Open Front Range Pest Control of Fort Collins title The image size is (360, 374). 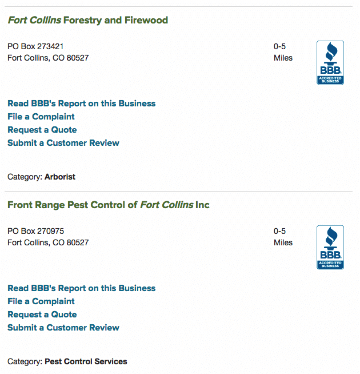pyautogui.click(x=109, y=205)
